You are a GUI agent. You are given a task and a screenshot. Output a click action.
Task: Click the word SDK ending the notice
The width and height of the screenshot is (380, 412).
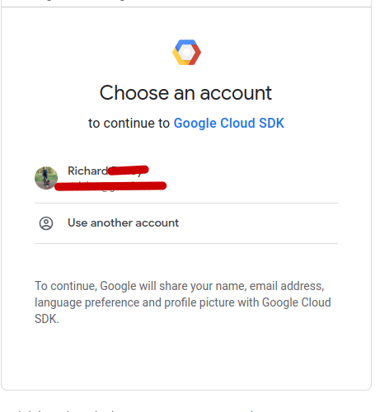pos(47,319)
